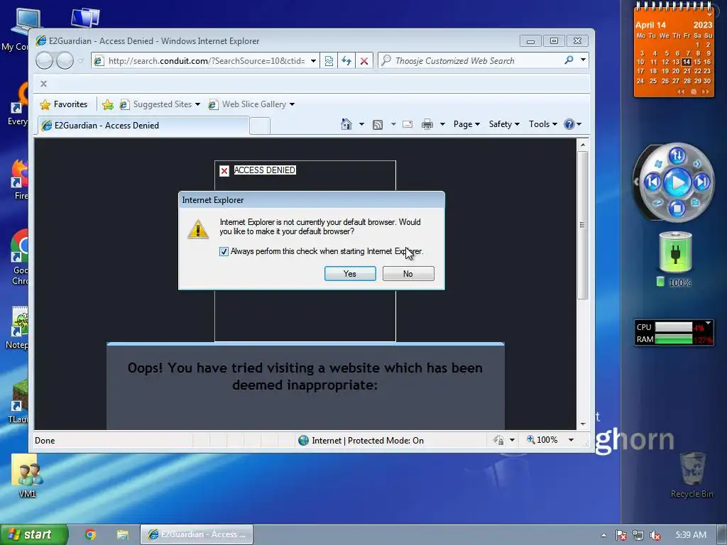Uncheck Always perform this check checkbox
727x545 pixels.
coord(224,252)
